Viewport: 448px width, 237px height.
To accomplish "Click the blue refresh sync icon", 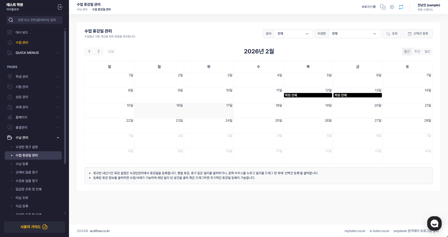I will (401, 7).
